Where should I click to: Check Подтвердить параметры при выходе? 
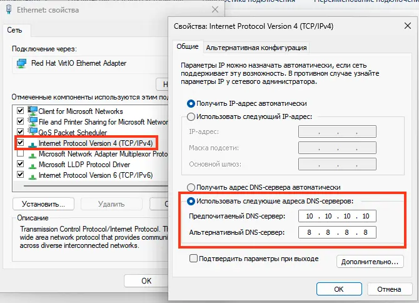[x=193, y=259]
